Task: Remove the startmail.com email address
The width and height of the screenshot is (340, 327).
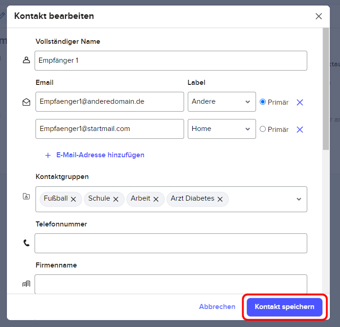Action: click(300, 130)
